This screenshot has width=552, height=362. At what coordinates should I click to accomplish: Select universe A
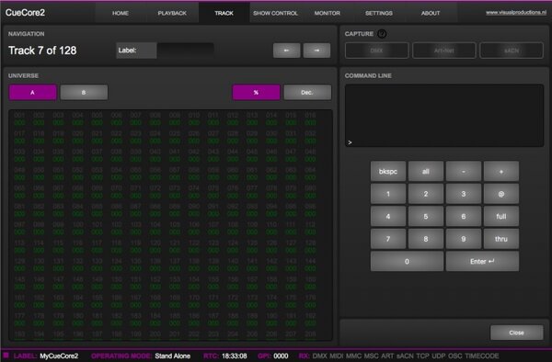pyautogui.click(x=33, y=93)
